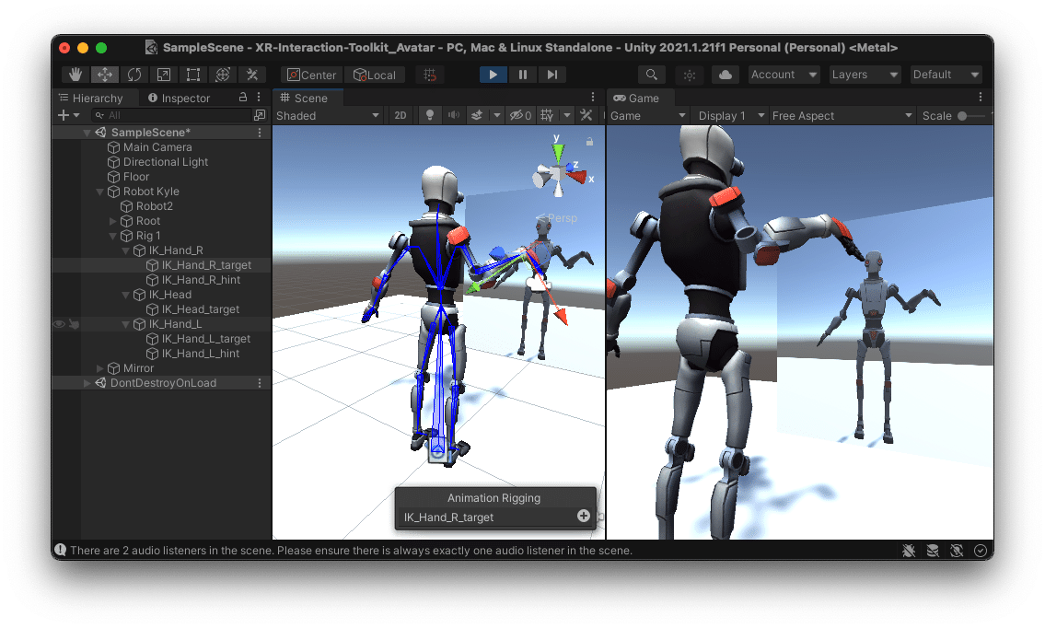Toggle scene effects (skybox, fog)
Image resolution: width=1045 pixels, height=628 pixels.
tap(477, 115)
